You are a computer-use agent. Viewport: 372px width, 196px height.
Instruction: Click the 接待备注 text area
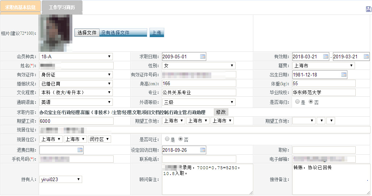[331, 179]
